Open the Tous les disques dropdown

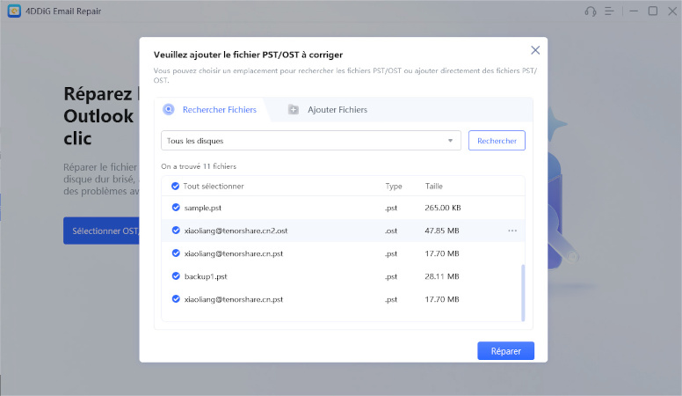[x=310, y=141]
